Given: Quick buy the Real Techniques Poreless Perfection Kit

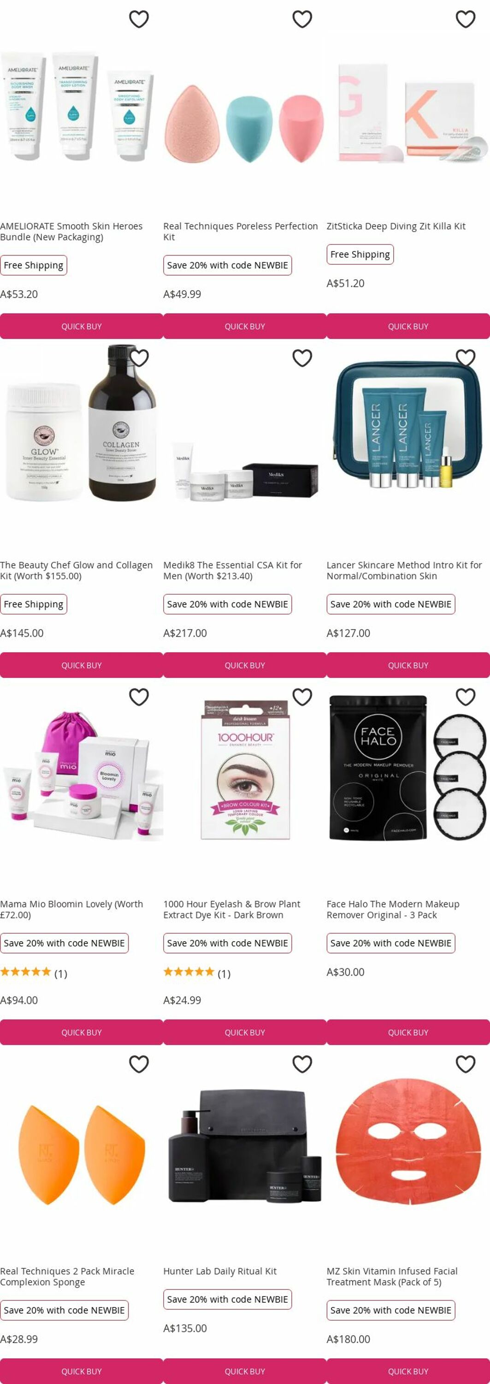Looking at the screenshot, I should 245,326.
